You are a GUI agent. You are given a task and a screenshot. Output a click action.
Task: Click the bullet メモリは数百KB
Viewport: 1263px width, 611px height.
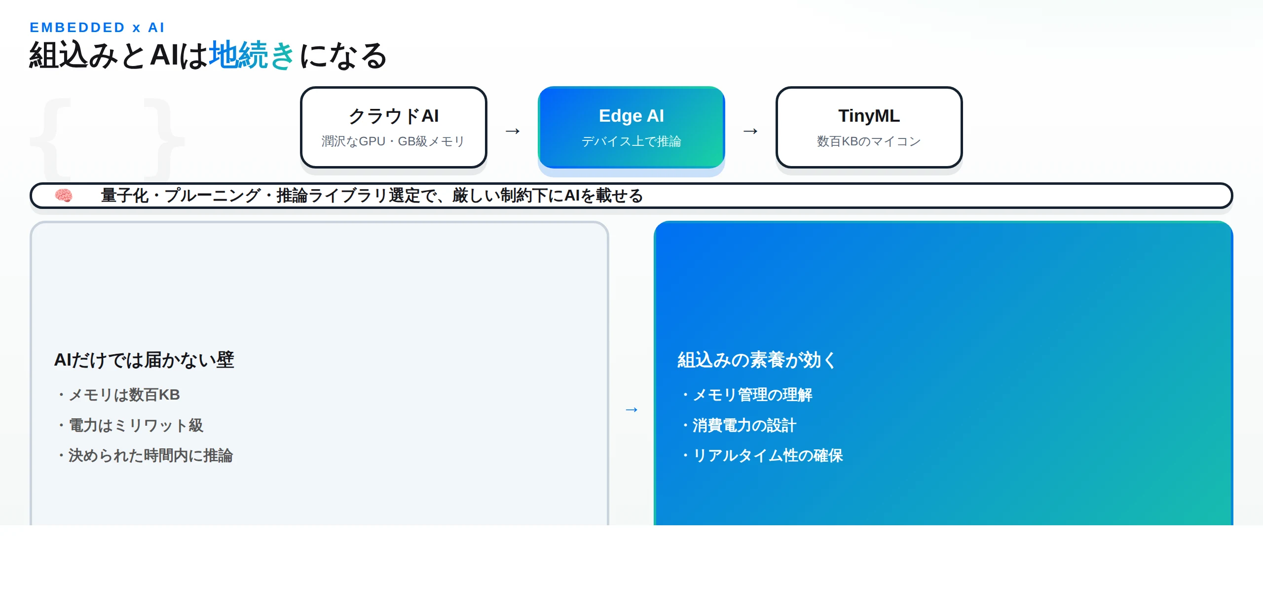pyautogui.click(x=118, y=395)
